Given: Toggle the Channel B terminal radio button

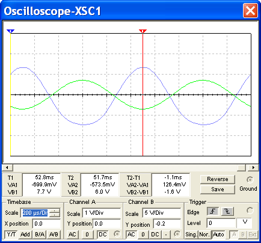Looking at the screenshot, I should point(177,234).
